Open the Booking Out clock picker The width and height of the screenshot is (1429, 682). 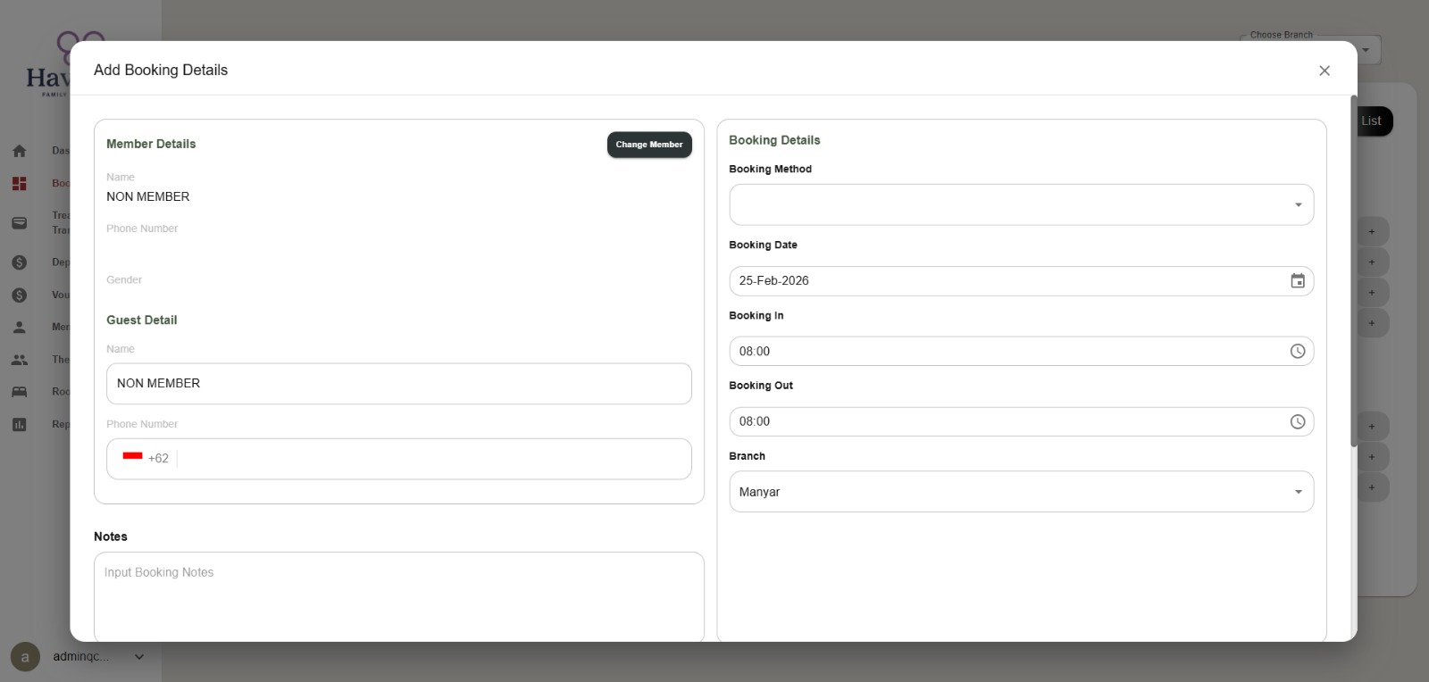click(x=1298, y=422)
